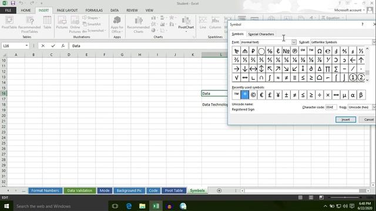Select the identical-to triple bar symbol
This screenshot has width=376, height=211.
(x=294, y=78)
